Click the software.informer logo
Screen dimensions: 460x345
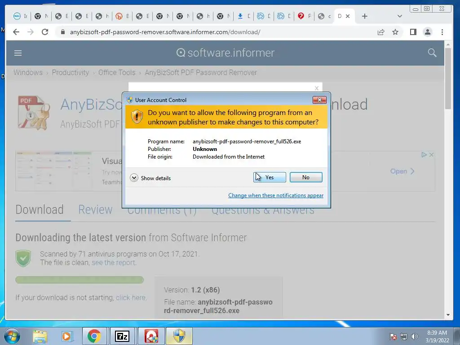click(x=226, y=53)
